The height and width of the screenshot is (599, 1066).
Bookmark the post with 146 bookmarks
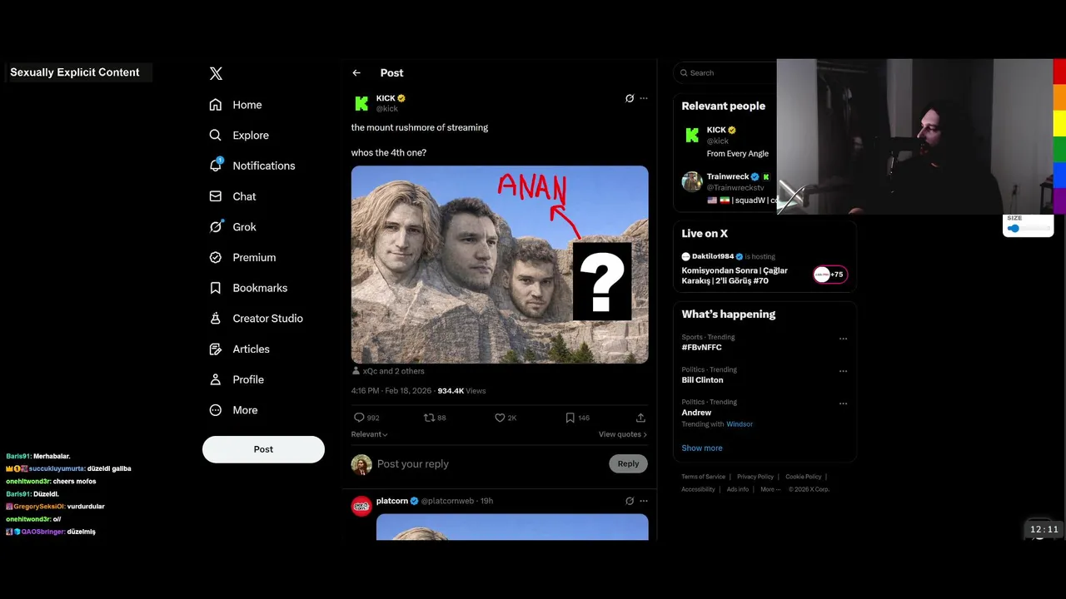point(570,418)
